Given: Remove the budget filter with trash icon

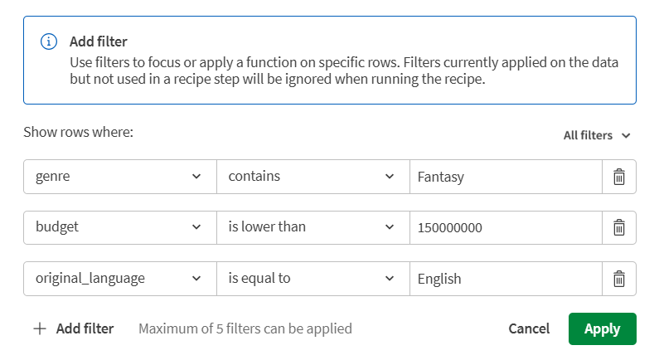Looking at the screenshot, I should [x=618, y=227].
